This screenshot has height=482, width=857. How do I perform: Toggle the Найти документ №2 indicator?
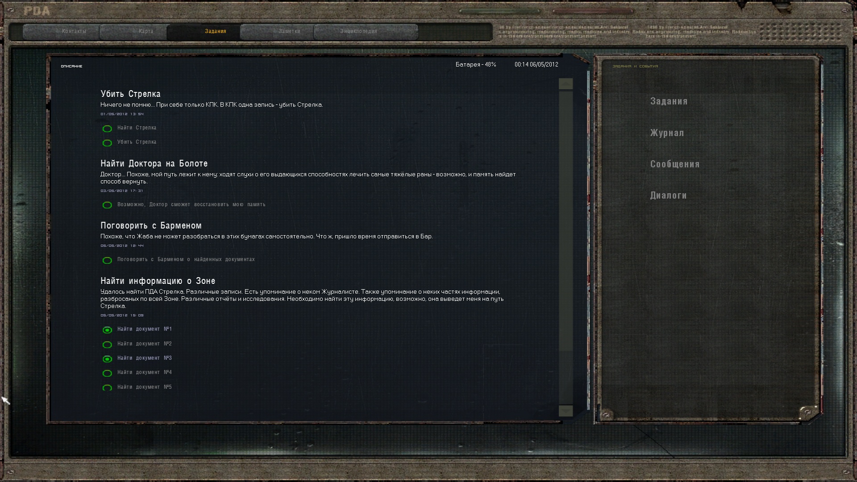coord(107,345)
